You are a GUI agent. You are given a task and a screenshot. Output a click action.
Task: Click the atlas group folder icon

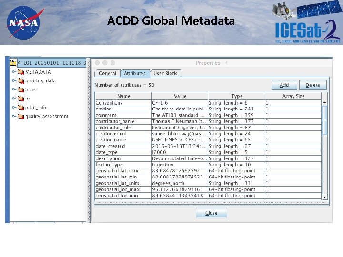click(x=21, y=89)
